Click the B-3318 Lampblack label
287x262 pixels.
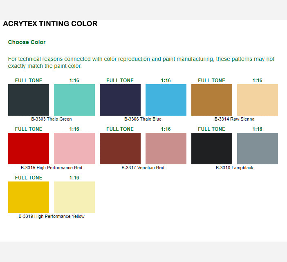click(234, 168)
